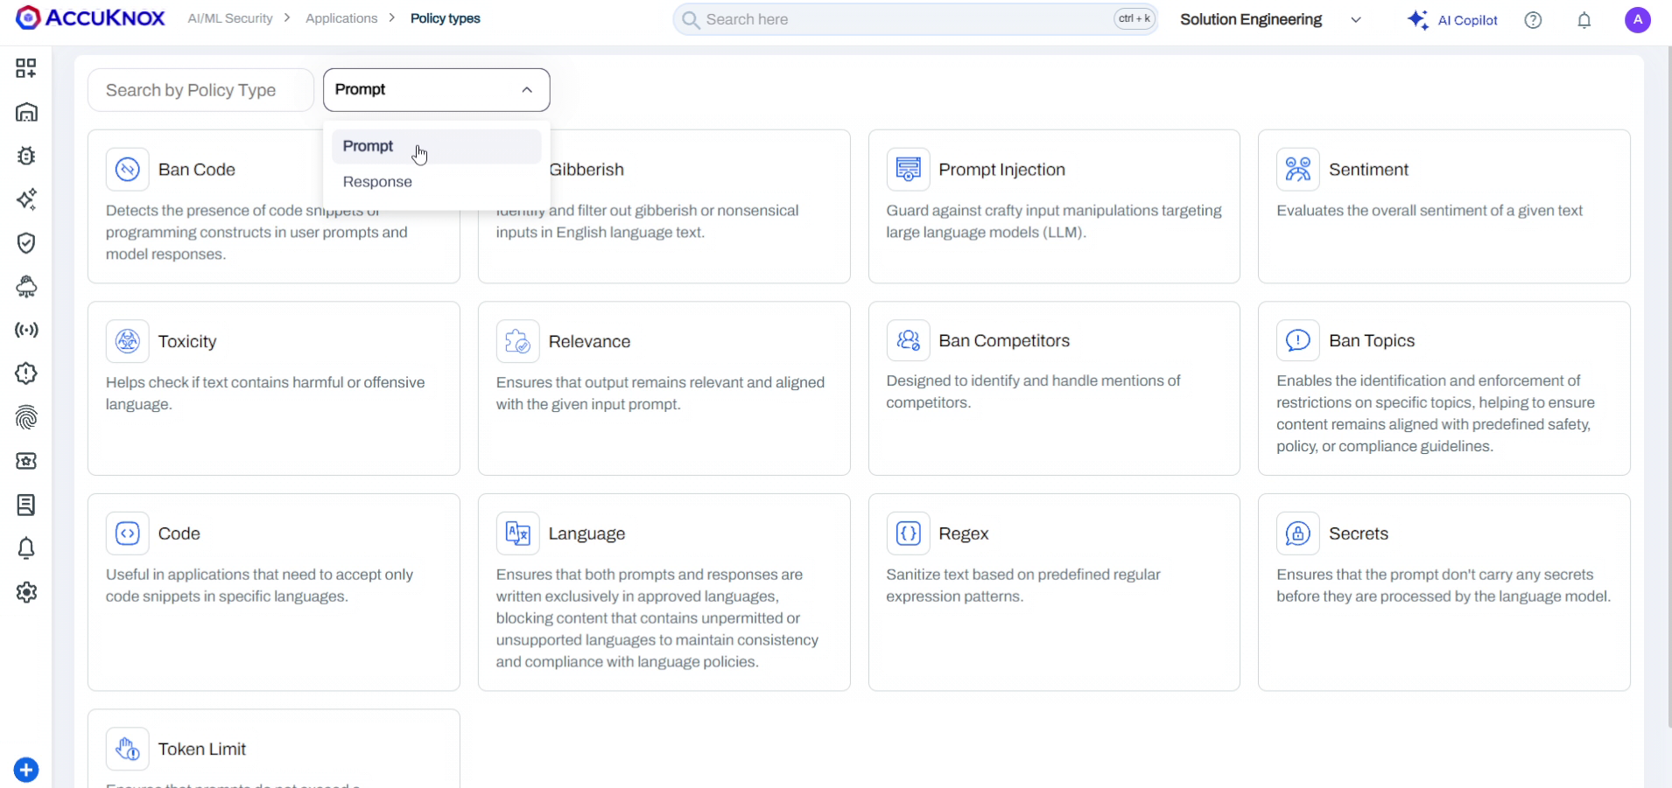
Task: Click the settings gear in sidebar
Action: 26,592
